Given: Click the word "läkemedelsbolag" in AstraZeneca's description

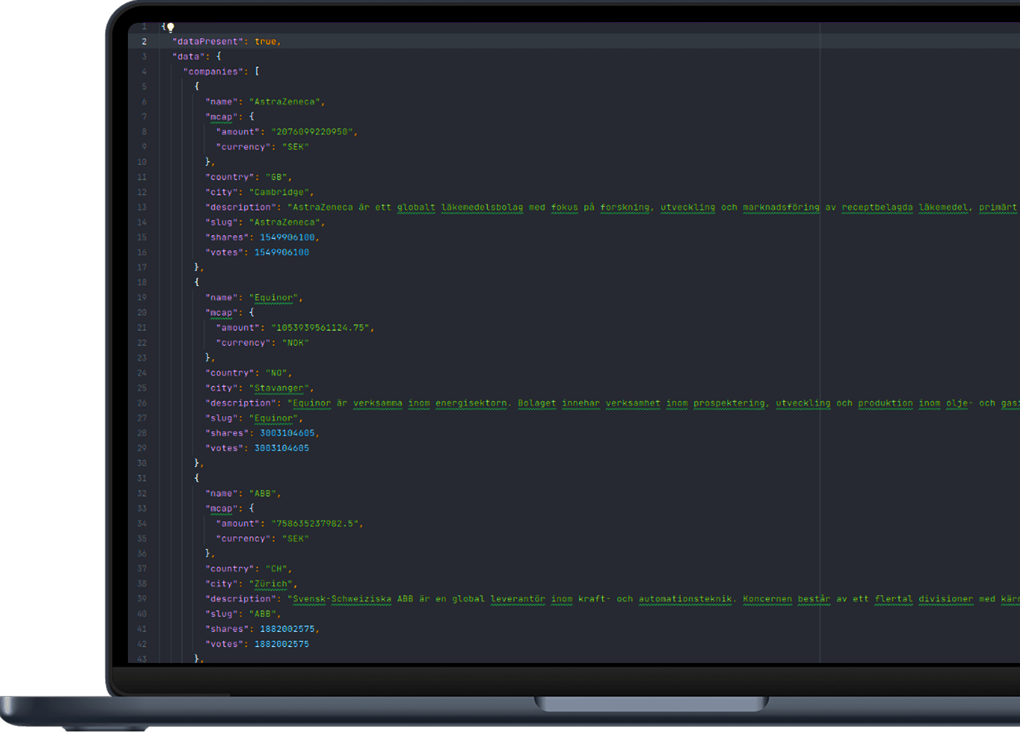Looking at the screenshot, I should coord(483,208).
